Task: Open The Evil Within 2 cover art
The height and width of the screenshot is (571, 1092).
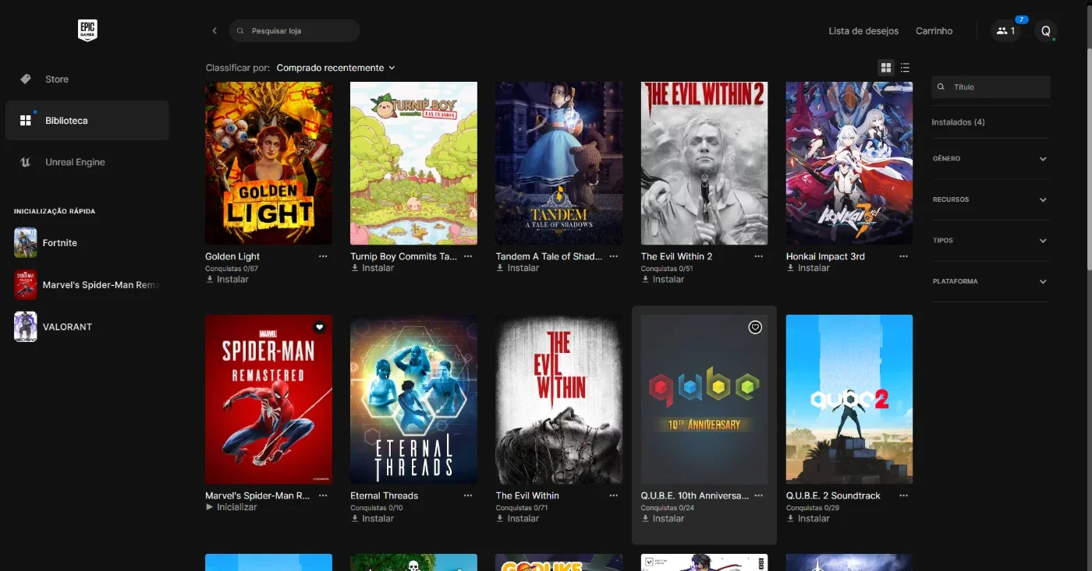Action: tap(704, 164)
